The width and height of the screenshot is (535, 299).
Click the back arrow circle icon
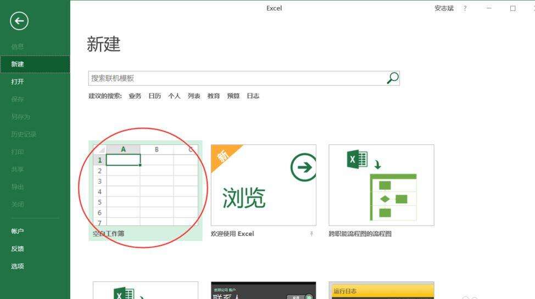click(19, 21)
